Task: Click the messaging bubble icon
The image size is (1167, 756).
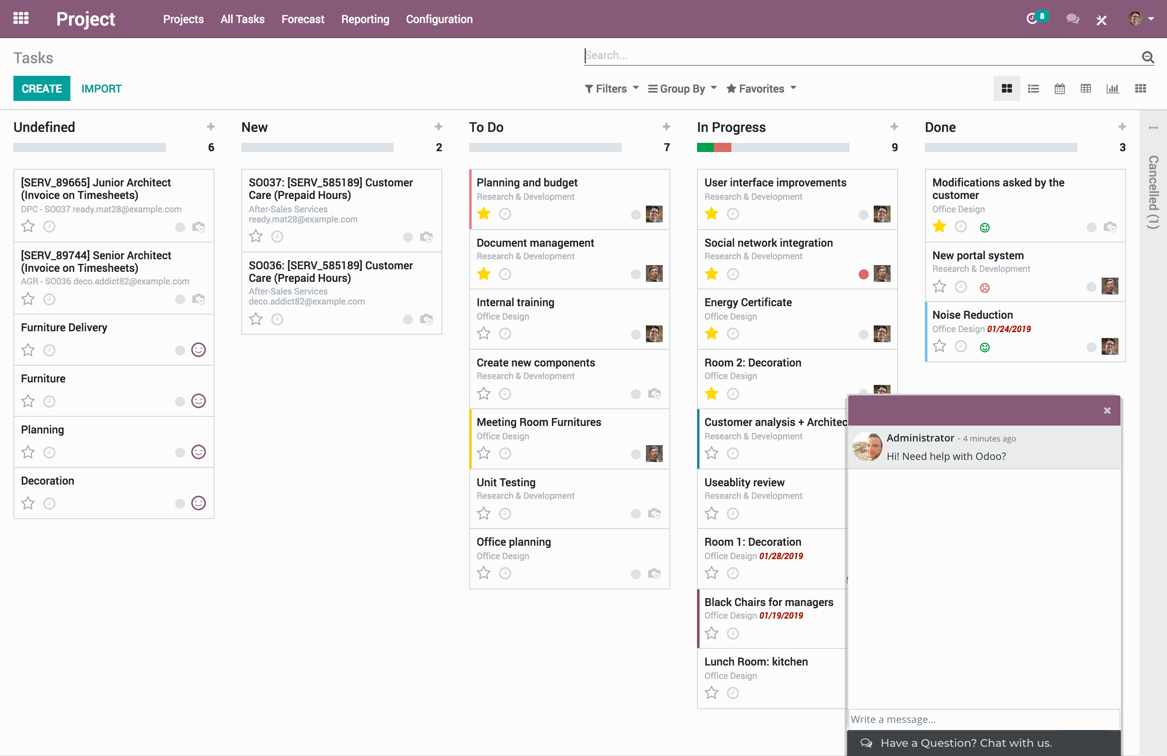Action: coord(1073,19)
